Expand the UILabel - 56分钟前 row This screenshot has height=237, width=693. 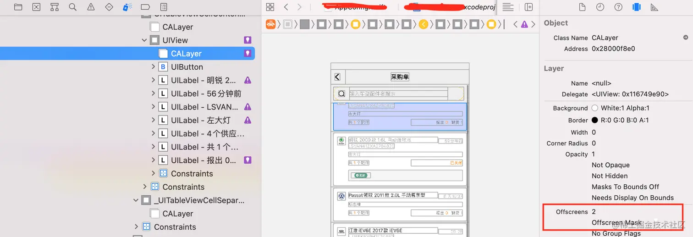pyautogui.click(x=153, y=94)
